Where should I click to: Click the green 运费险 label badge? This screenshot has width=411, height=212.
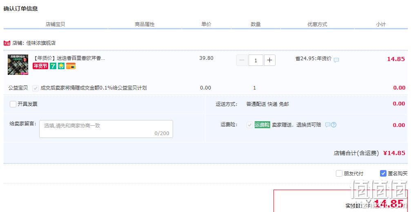(x=262, y=125)
